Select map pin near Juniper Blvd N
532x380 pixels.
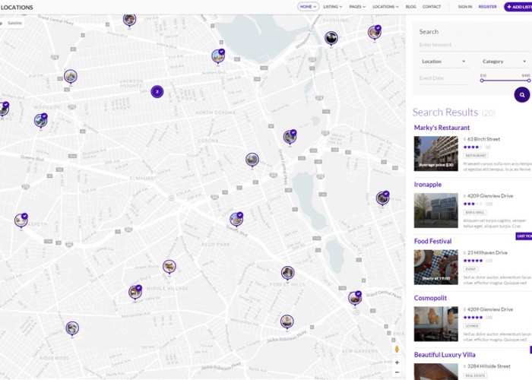click(169, 267)
